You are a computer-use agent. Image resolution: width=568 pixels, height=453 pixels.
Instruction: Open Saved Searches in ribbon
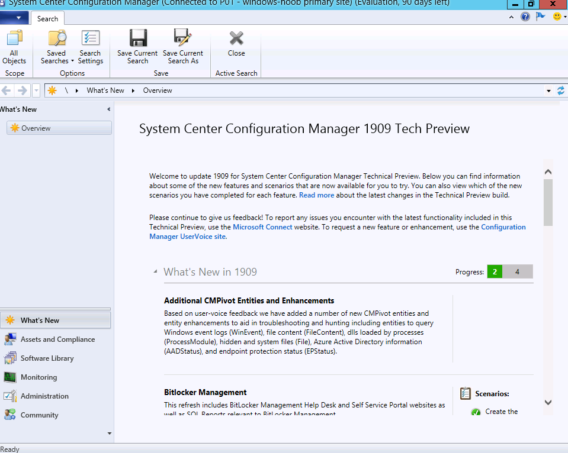pos(57,47)
